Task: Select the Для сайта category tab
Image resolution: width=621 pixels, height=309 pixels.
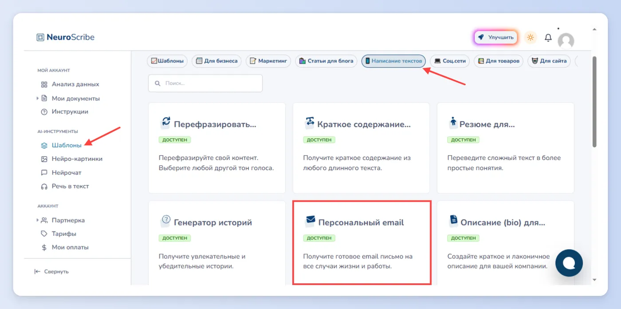Action: [549, 61]
